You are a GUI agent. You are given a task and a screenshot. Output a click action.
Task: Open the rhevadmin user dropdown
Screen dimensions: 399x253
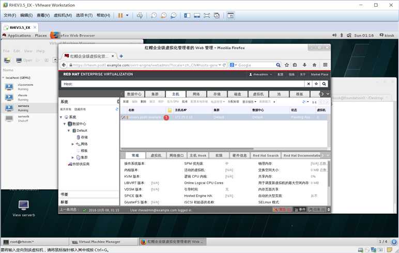(x=260, y=74)
